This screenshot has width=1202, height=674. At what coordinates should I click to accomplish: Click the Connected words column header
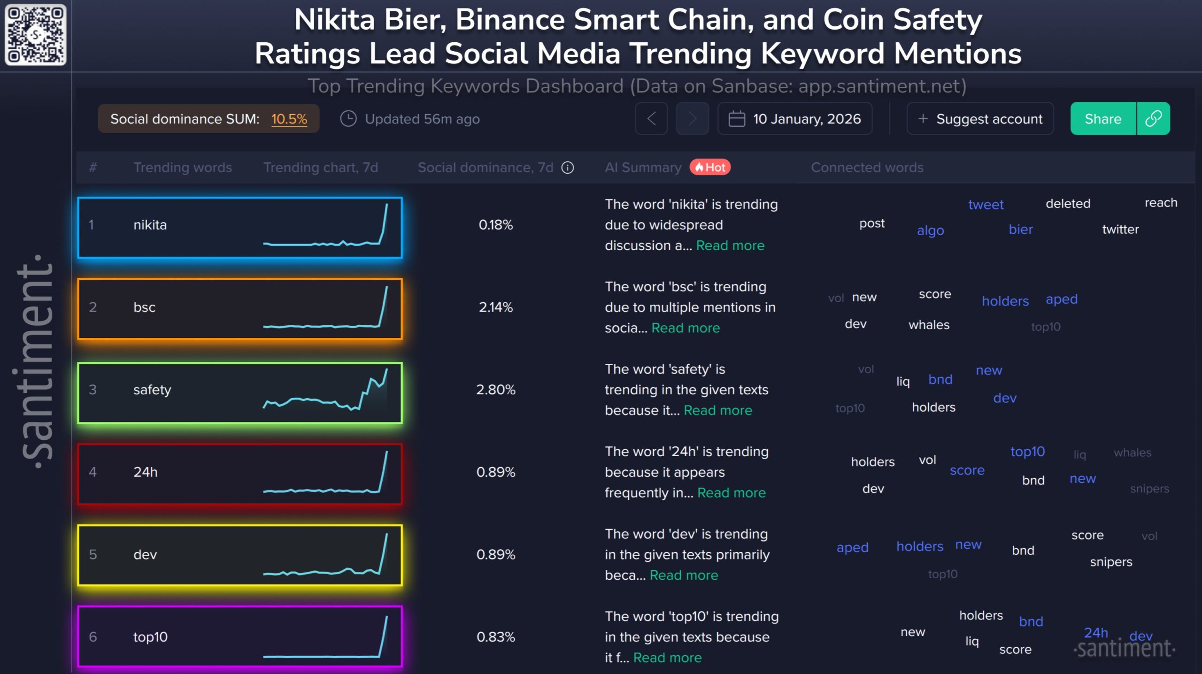(867, 168)
